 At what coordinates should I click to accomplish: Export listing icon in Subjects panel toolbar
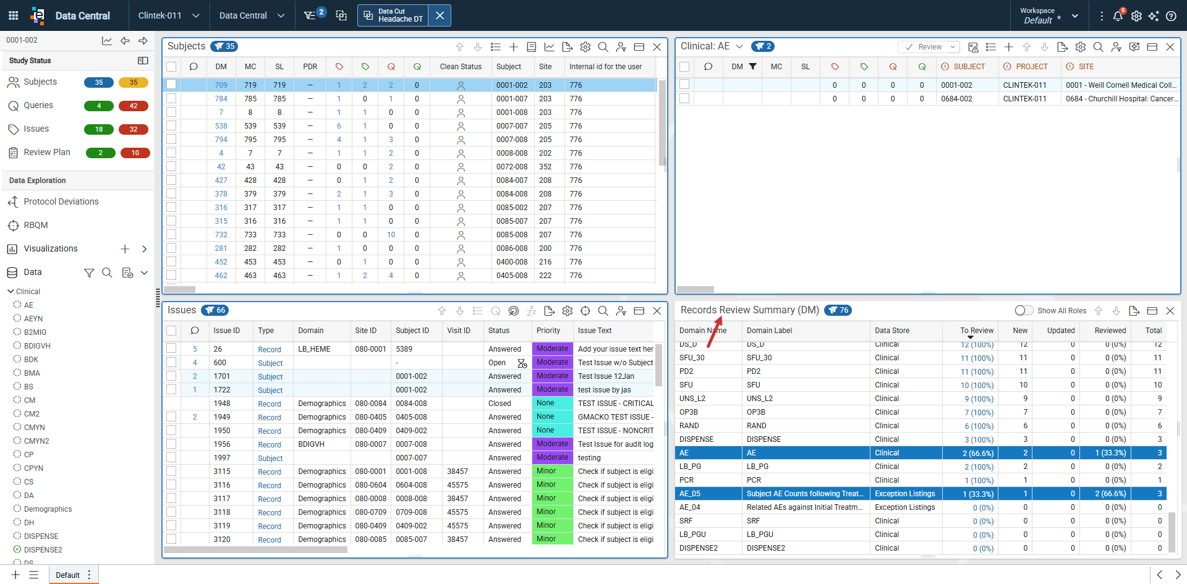(x=567, y=47)
